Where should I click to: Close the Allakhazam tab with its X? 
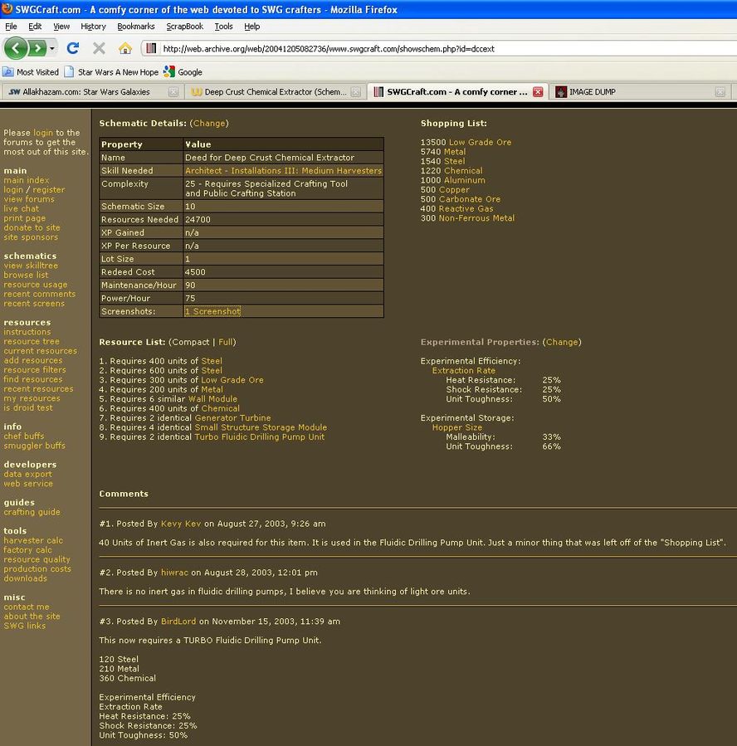pos(173,92)
